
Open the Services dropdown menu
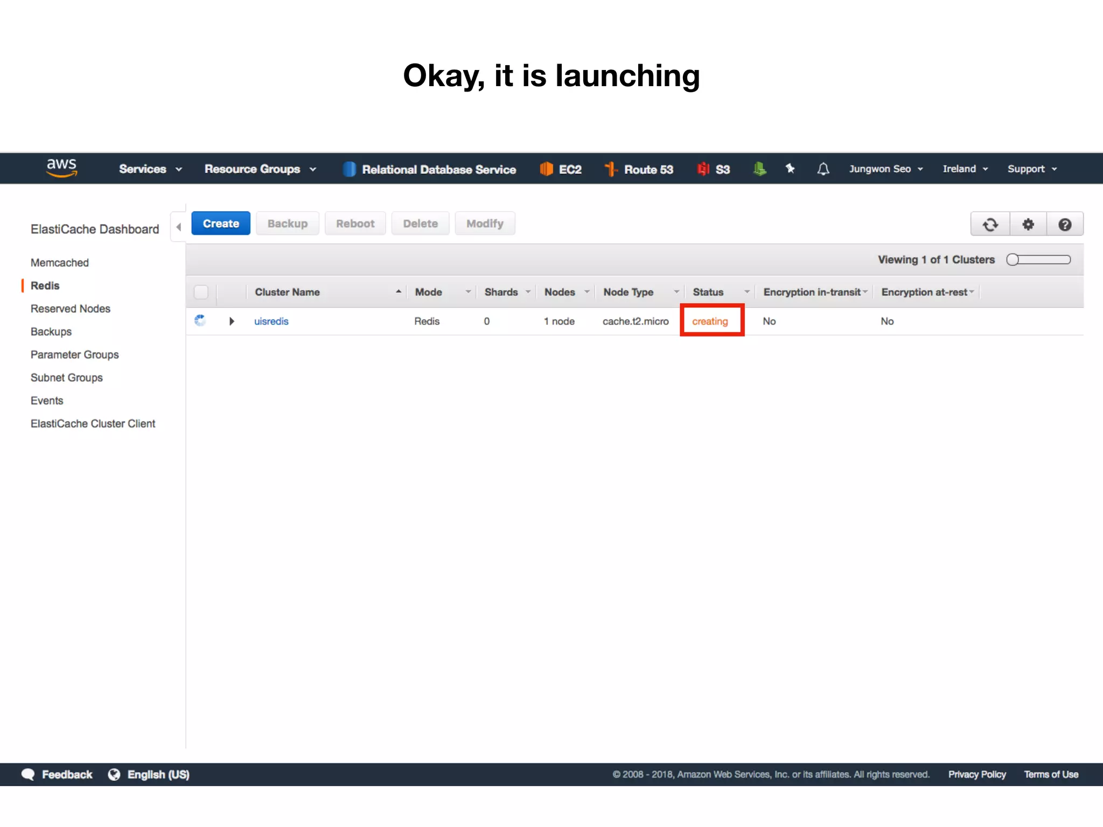[x=151, y=169]
